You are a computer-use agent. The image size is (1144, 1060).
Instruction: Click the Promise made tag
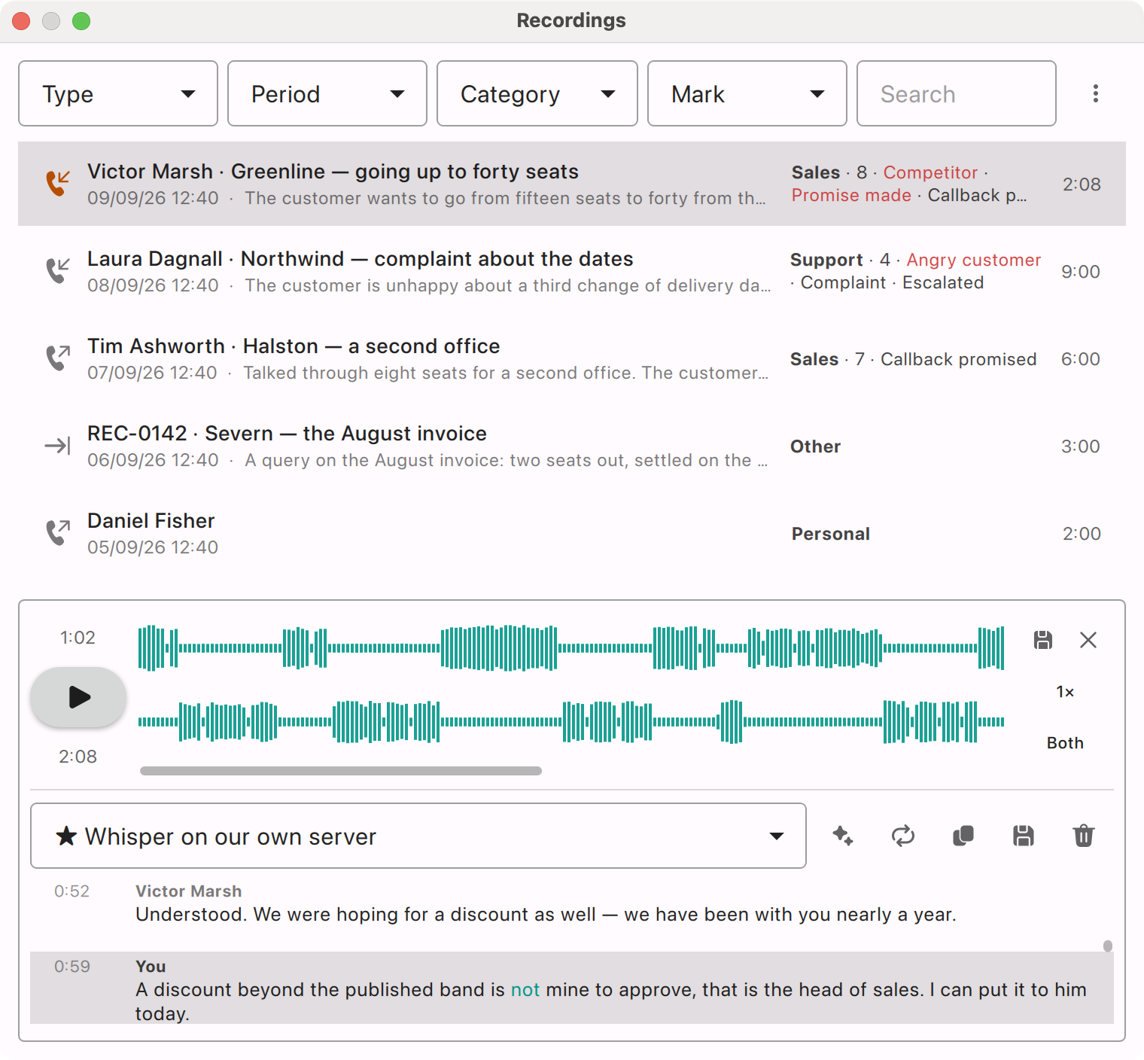[x=851, y=195]
